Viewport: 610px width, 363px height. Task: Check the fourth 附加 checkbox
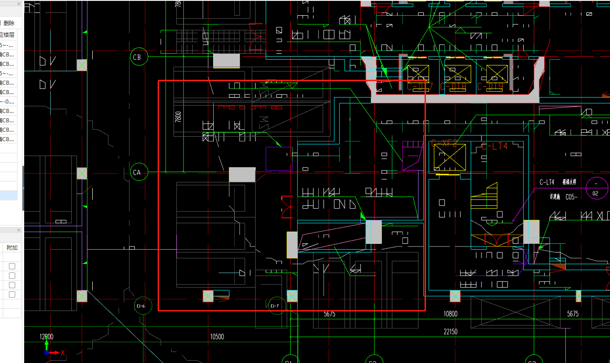pos(12,294)
